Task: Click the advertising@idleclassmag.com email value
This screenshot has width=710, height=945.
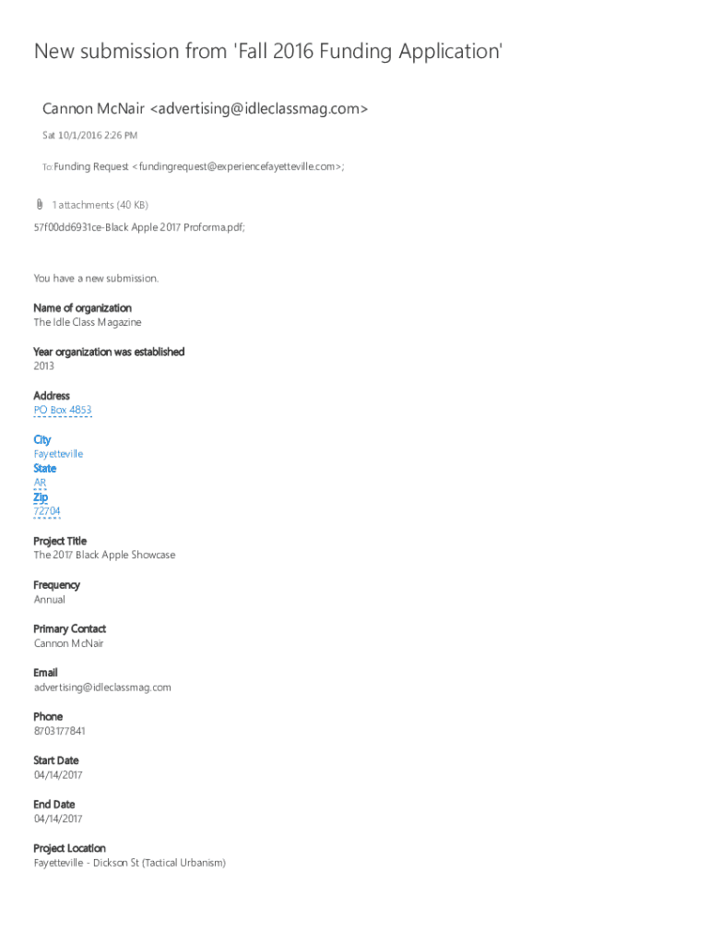Action: click(x=102, y=687)
